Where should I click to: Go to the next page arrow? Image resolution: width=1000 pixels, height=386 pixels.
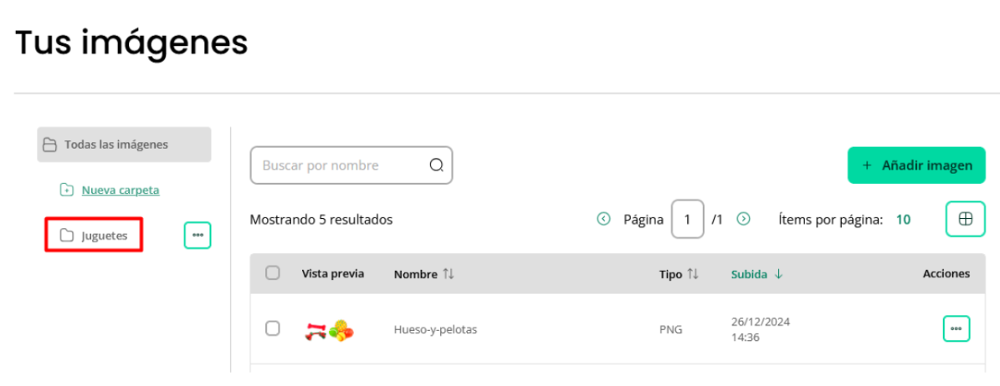point(743,219)
